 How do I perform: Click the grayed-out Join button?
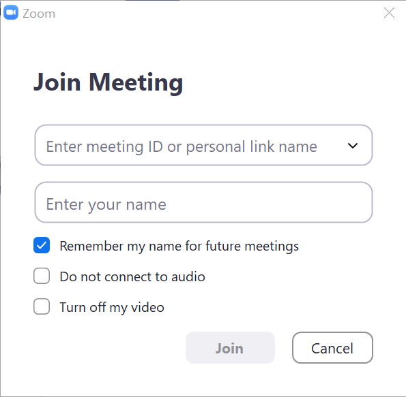tap(230, 348)
